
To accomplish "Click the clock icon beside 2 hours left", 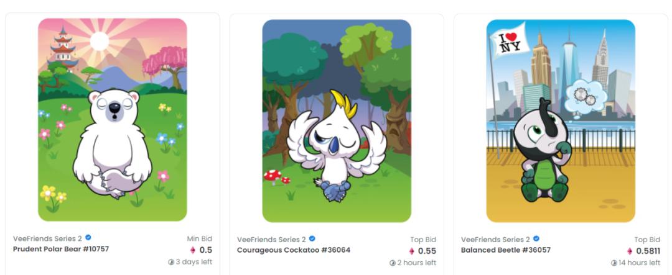I will pos(392,263).
